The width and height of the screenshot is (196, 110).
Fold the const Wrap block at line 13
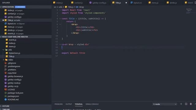click(x=60, y=44)
